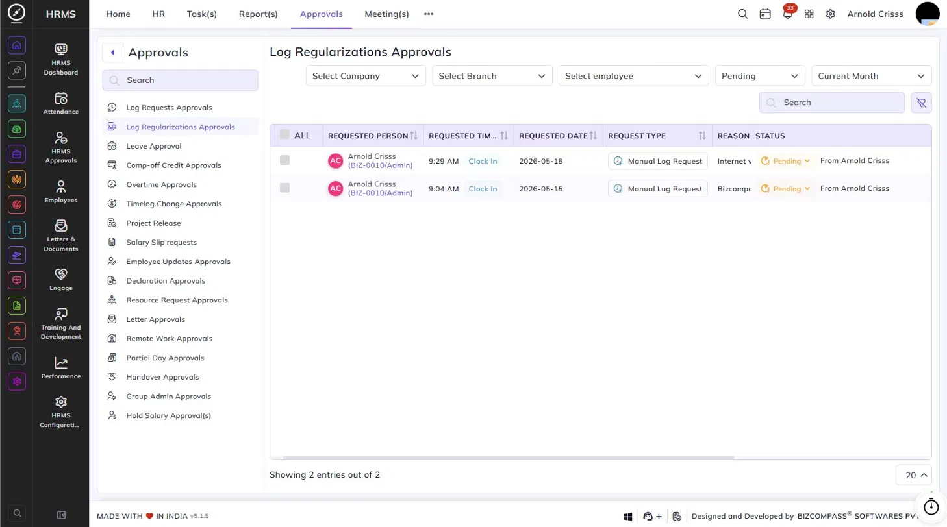Select the Approvals tab
Image resolution: width=947 pixels, height=527 pixels.
(322, 14)
